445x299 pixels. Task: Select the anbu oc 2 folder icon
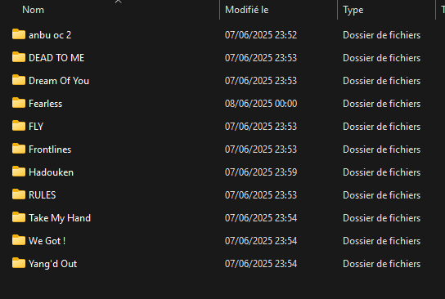[19, 34]
